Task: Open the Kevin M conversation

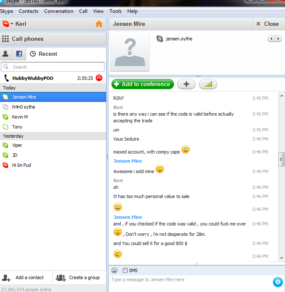Action: tap(53, 117)
